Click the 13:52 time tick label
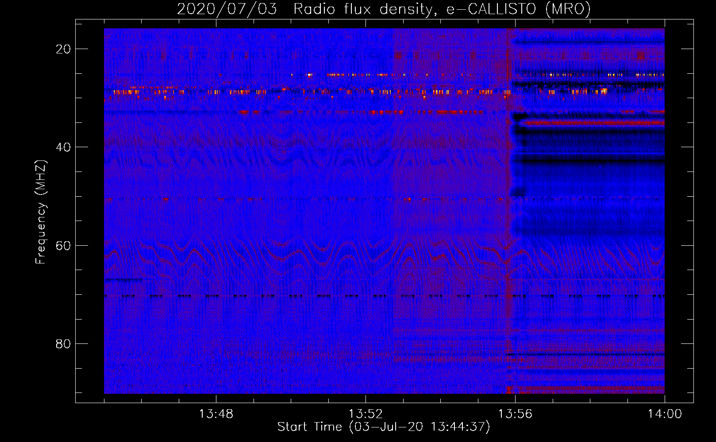 click(x=366, y=414)
